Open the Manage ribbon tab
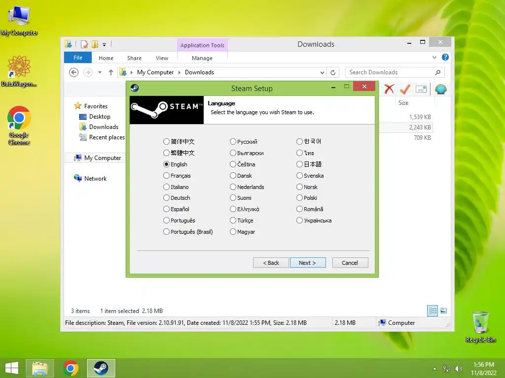The width and height of the screenshot is (505, 378). (202, 58)
